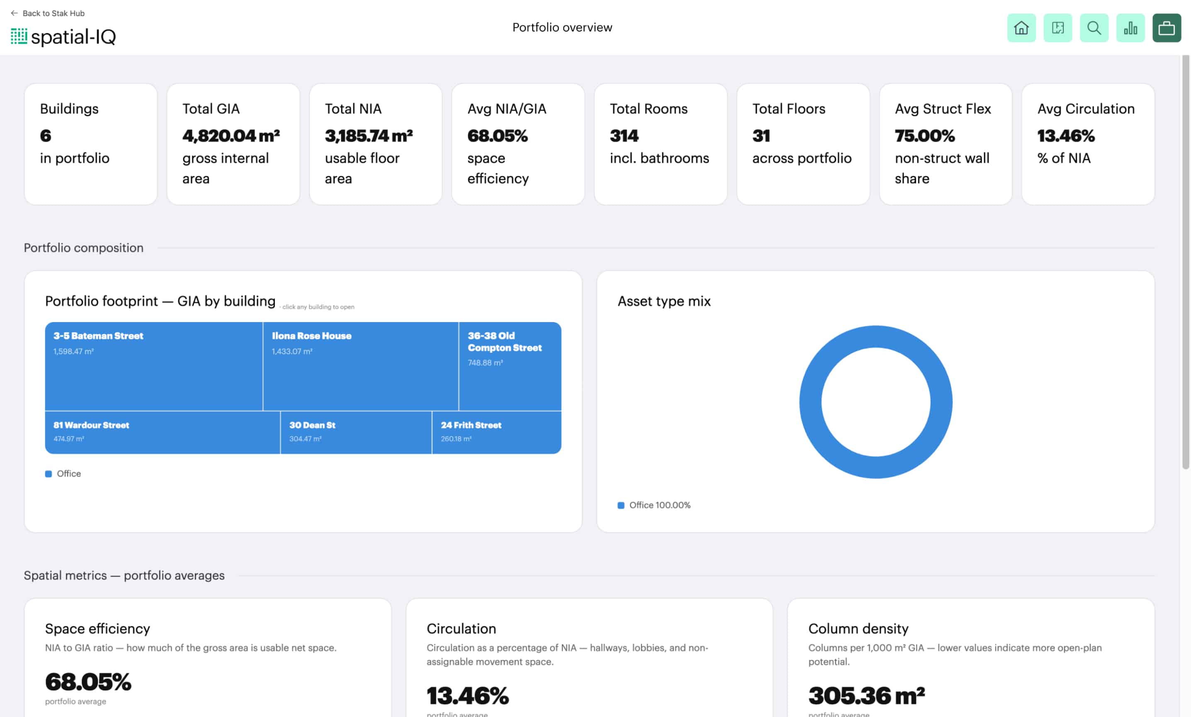Viewport: 1191px width, 717px height.
Task: Open the floor plan icon button
Action: coord(1057,28)
